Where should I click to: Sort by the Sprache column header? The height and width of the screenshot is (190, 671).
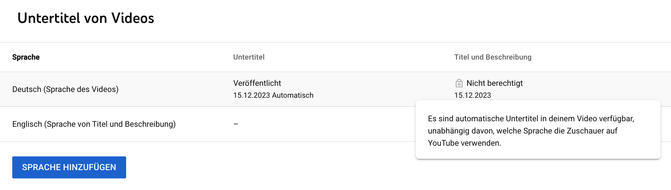[x=26, y=57]
